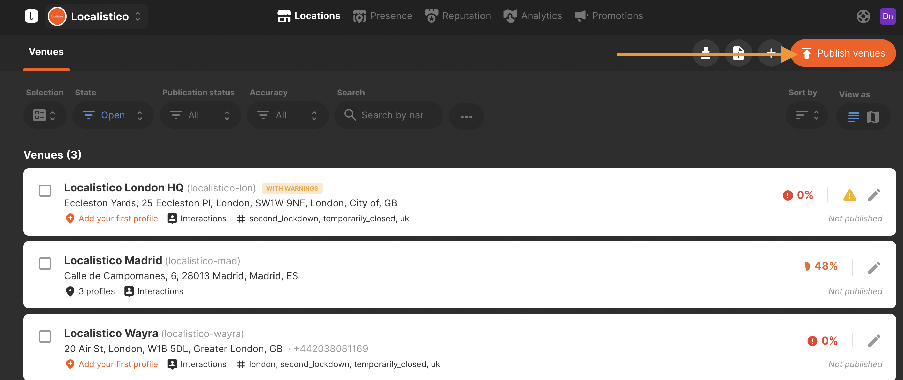Open the Presence section

point(382,16)
